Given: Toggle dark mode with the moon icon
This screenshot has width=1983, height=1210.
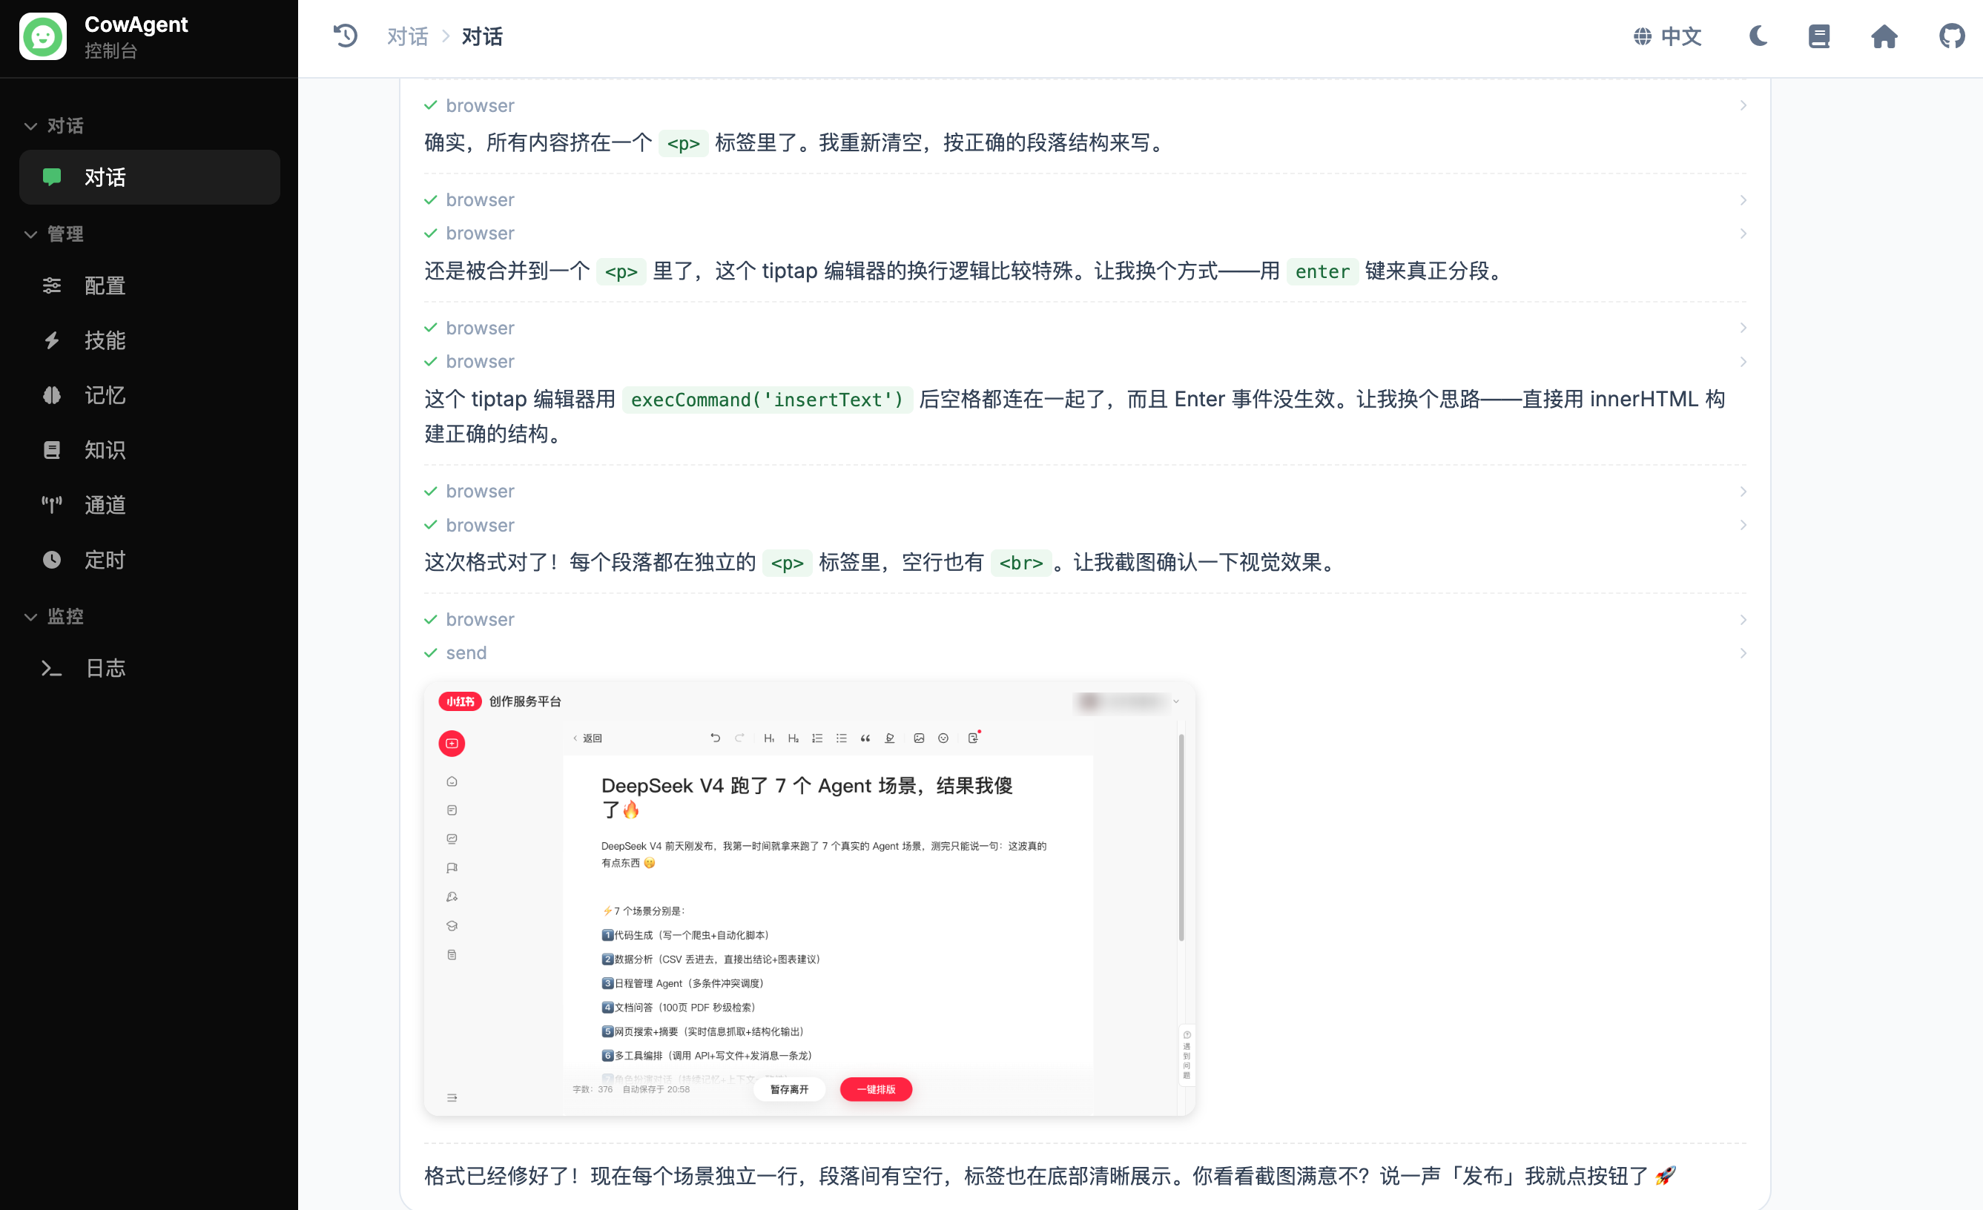Looking at the screenshot, I should 1758,36.
